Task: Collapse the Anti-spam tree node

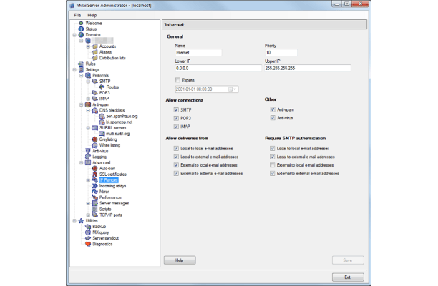Action: tap(82, 104)
